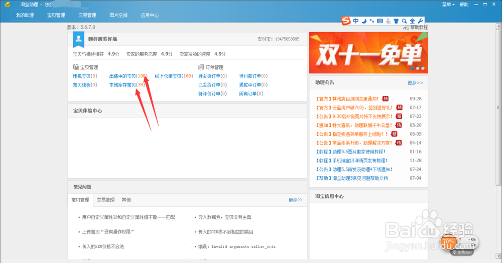Screen dimensions: 502x263
Task: Open notice 其他类目规则变更通知
Action: point(347,99)
